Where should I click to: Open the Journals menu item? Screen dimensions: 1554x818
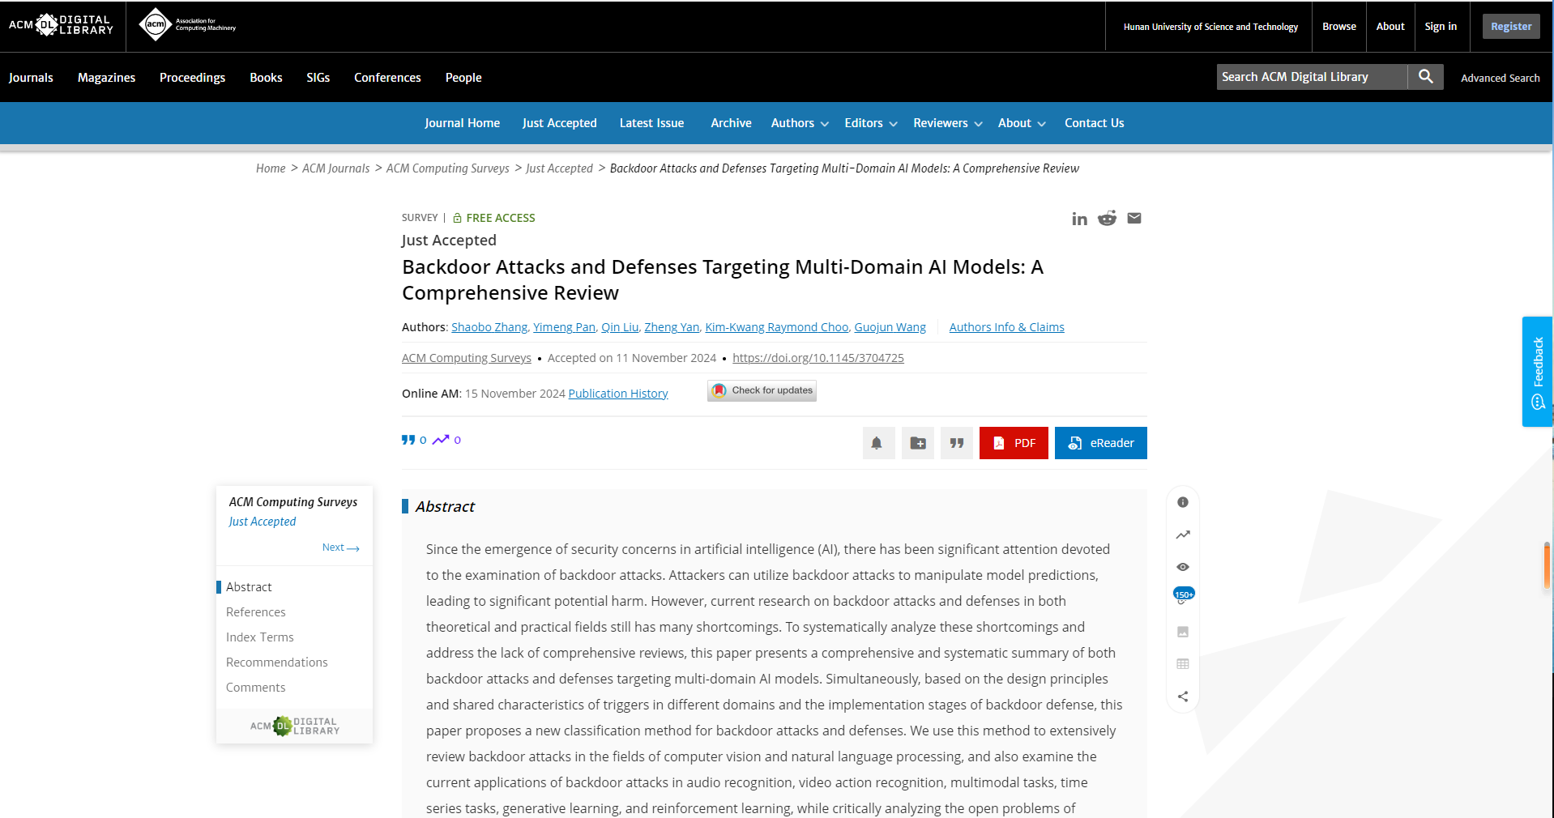(31, 78)
